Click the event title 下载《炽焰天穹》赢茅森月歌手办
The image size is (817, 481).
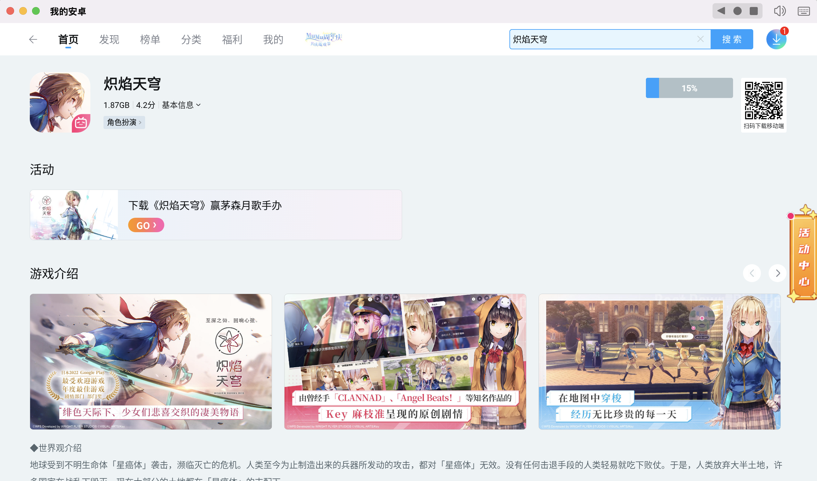point(205,205)
